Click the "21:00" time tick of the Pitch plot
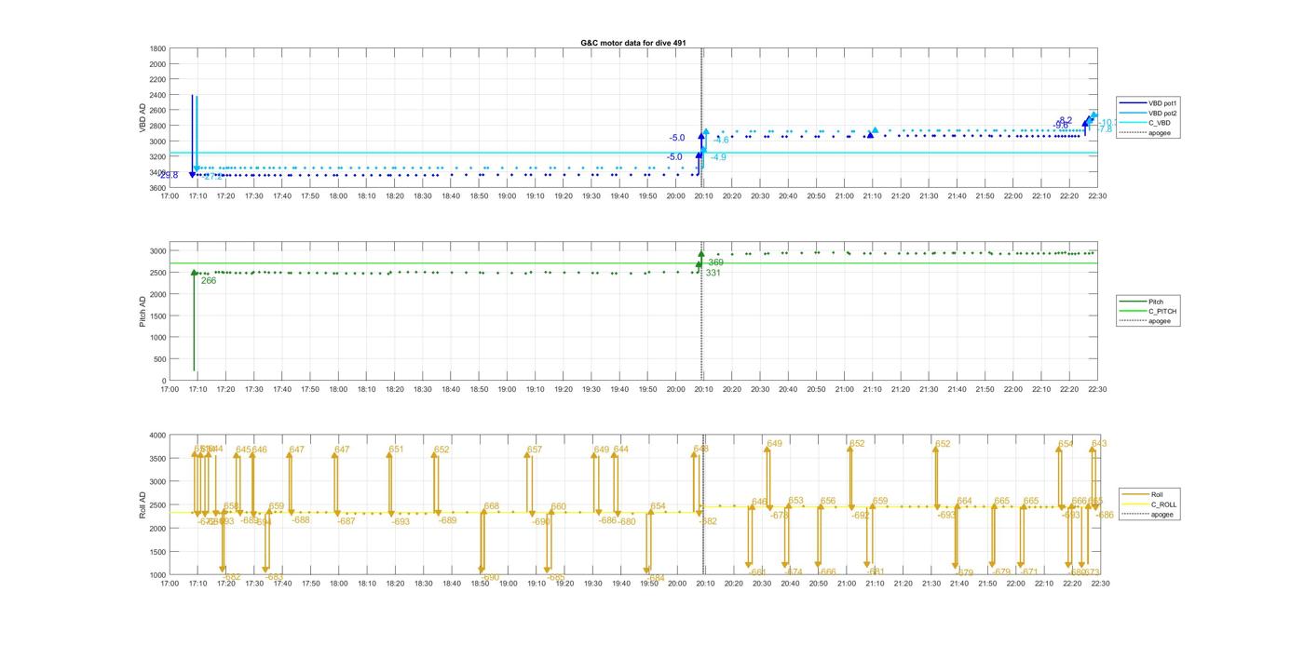This screenshot has width=1304, height=645. click(x=845, y=389)
